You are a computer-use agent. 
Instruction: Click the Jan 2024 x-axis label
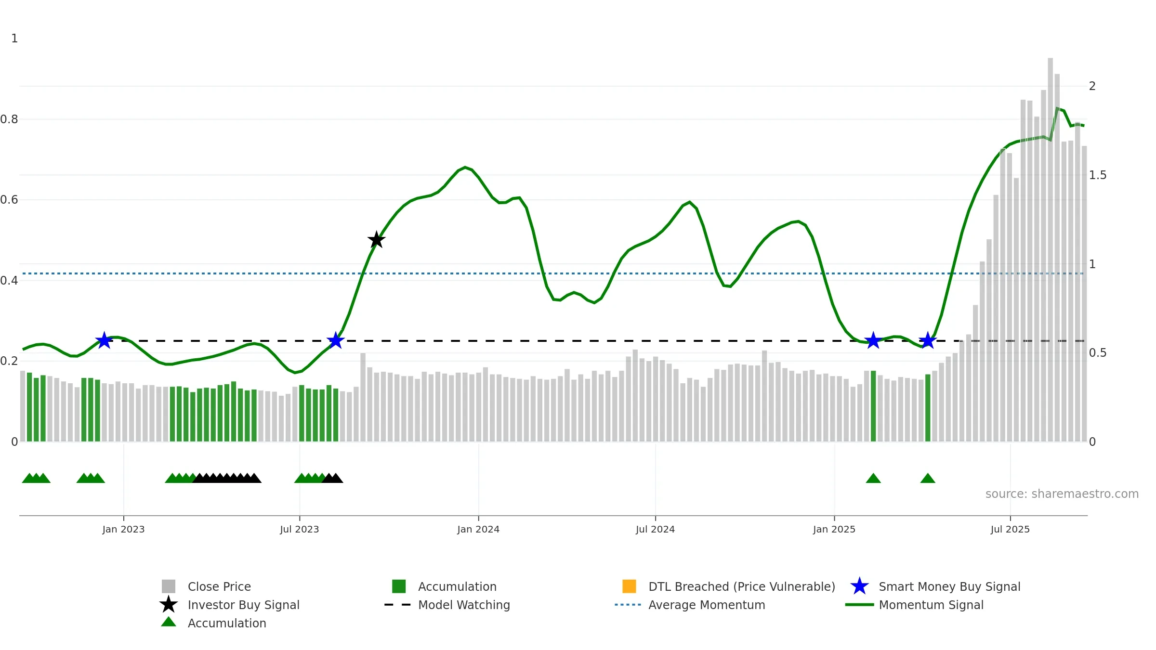(x=478, y=530)
